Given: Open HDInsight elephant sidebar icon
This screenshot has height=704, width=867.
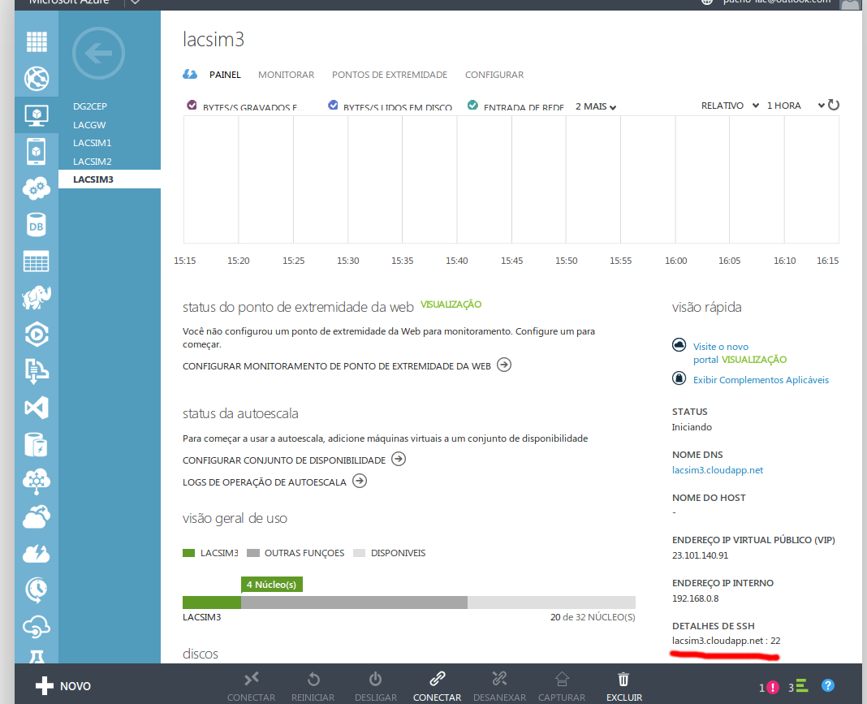Looking at the screenshot, I should coord(37,297).
